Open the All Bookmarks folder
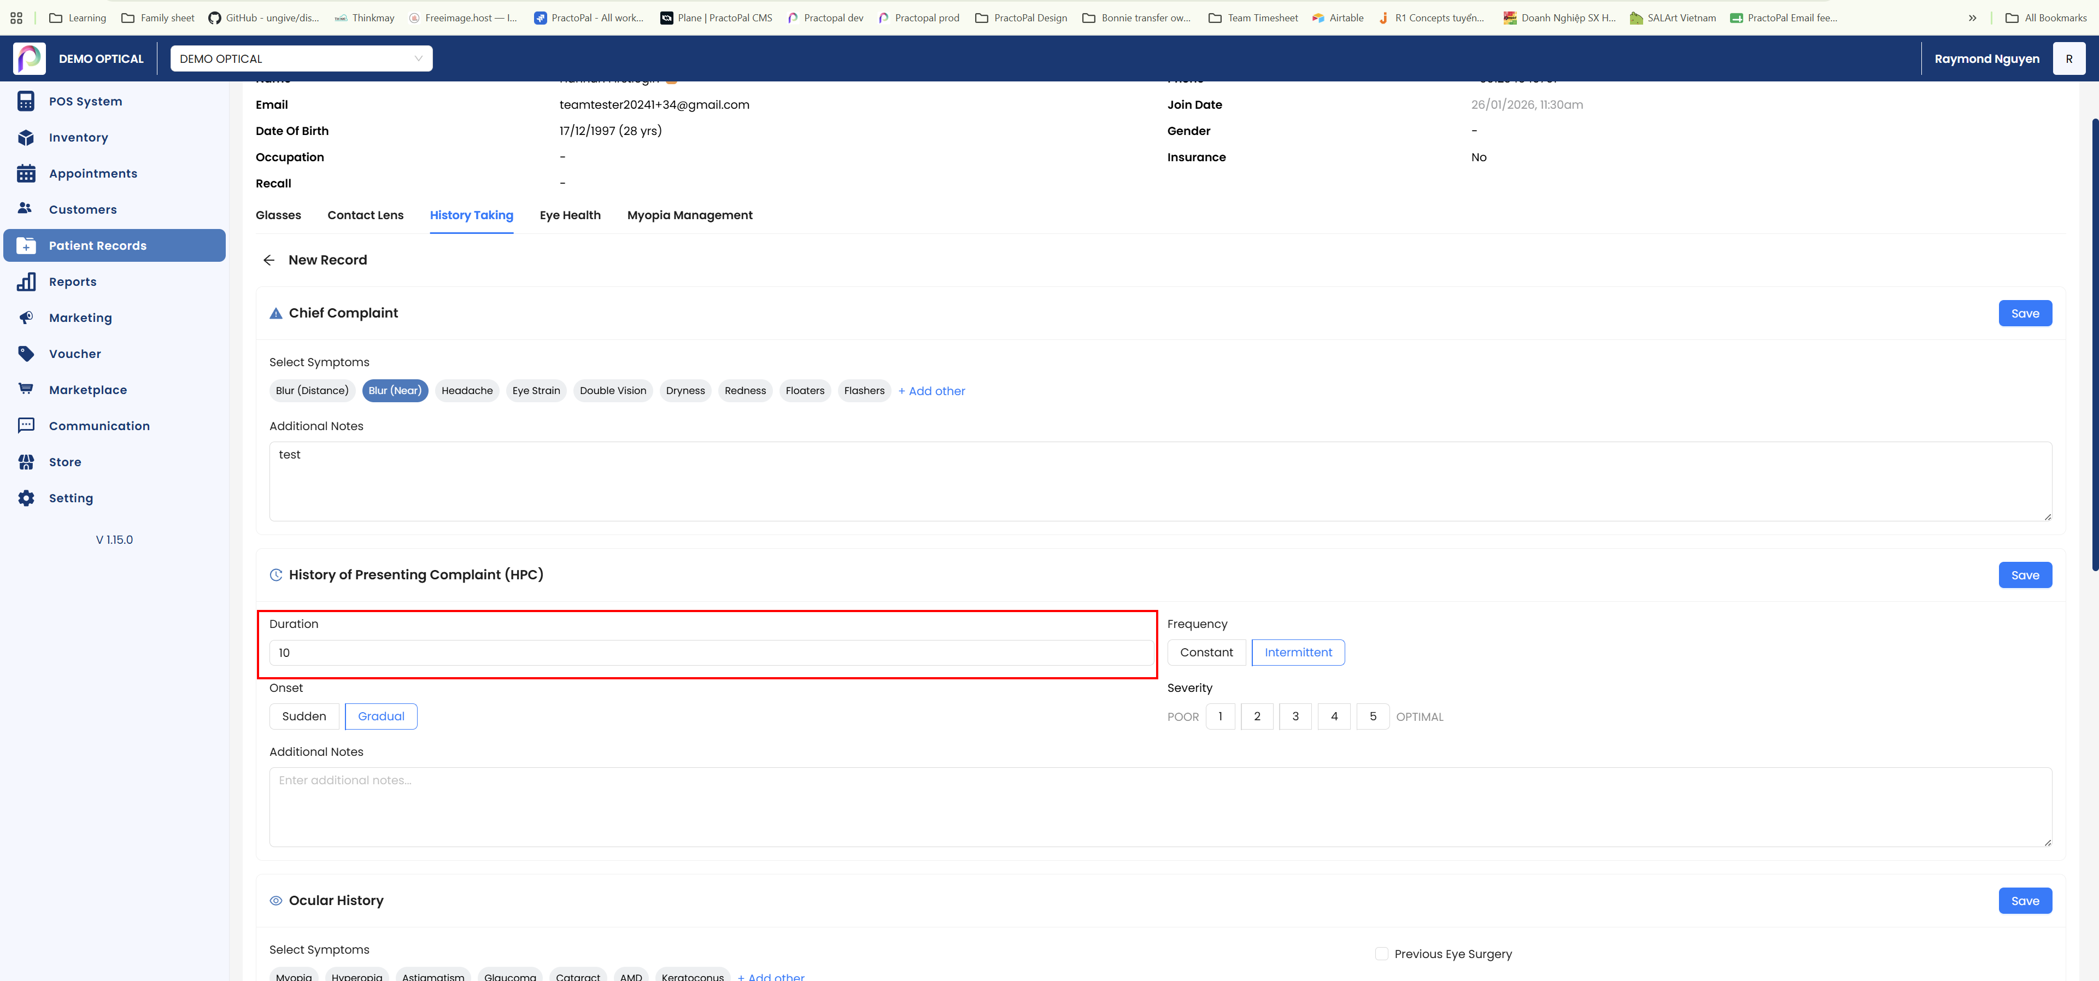The image size is (2099, 981). click(x=2045, y=18)
